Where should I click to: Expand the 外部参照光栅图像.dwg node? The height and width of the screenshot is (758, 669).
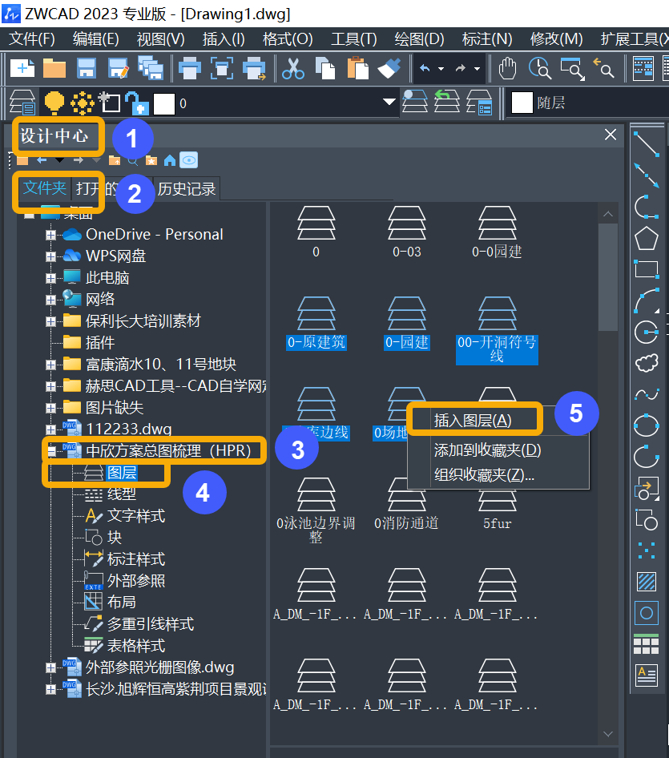click(x=50, y=668)
